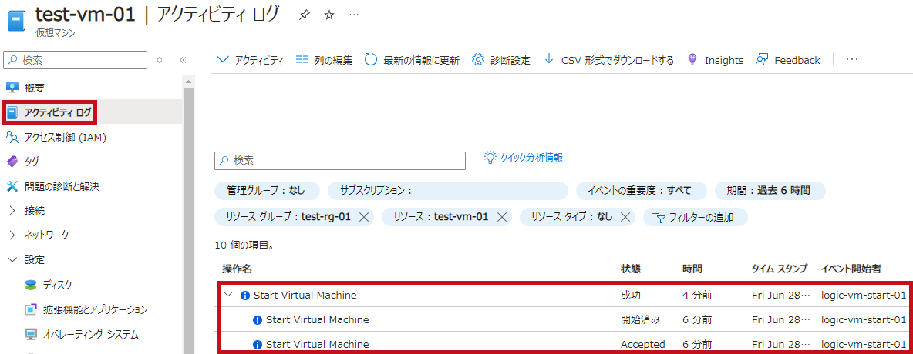This screenshot has height=354, width=913.
Task: Open Start Virtual Machine entry with 成功 status
Action: [x=305, y=296]
